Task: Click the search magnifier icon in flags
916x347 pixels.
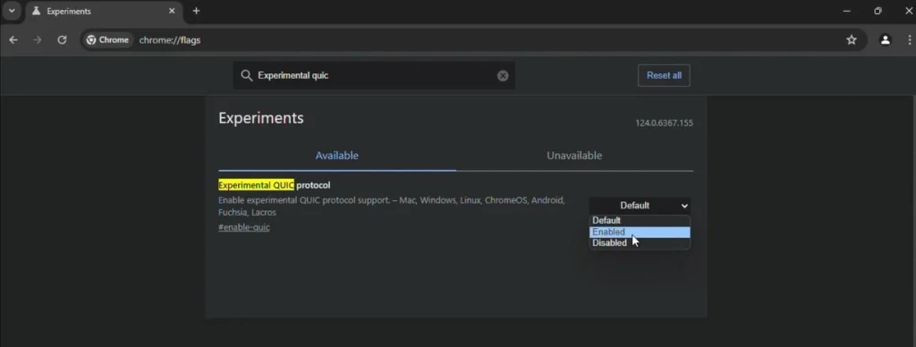Action: (247, 75)
